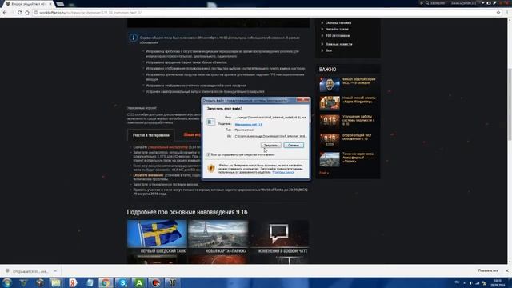Viewport: 512px width, 288px height.
Task: Open the green 'A' app taskbar icon
Action: (x=139, y=282)
